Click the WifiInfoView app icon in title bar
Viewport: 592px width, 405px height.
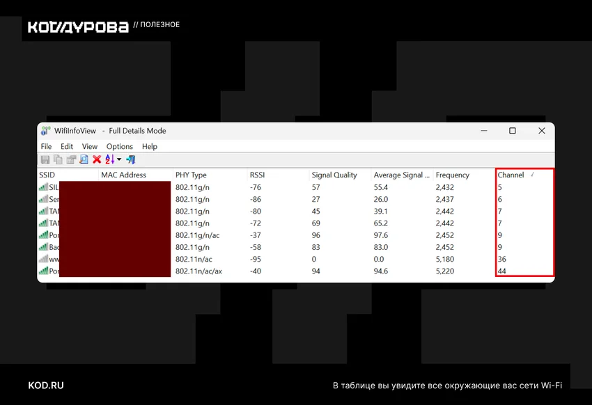(46, 131)
